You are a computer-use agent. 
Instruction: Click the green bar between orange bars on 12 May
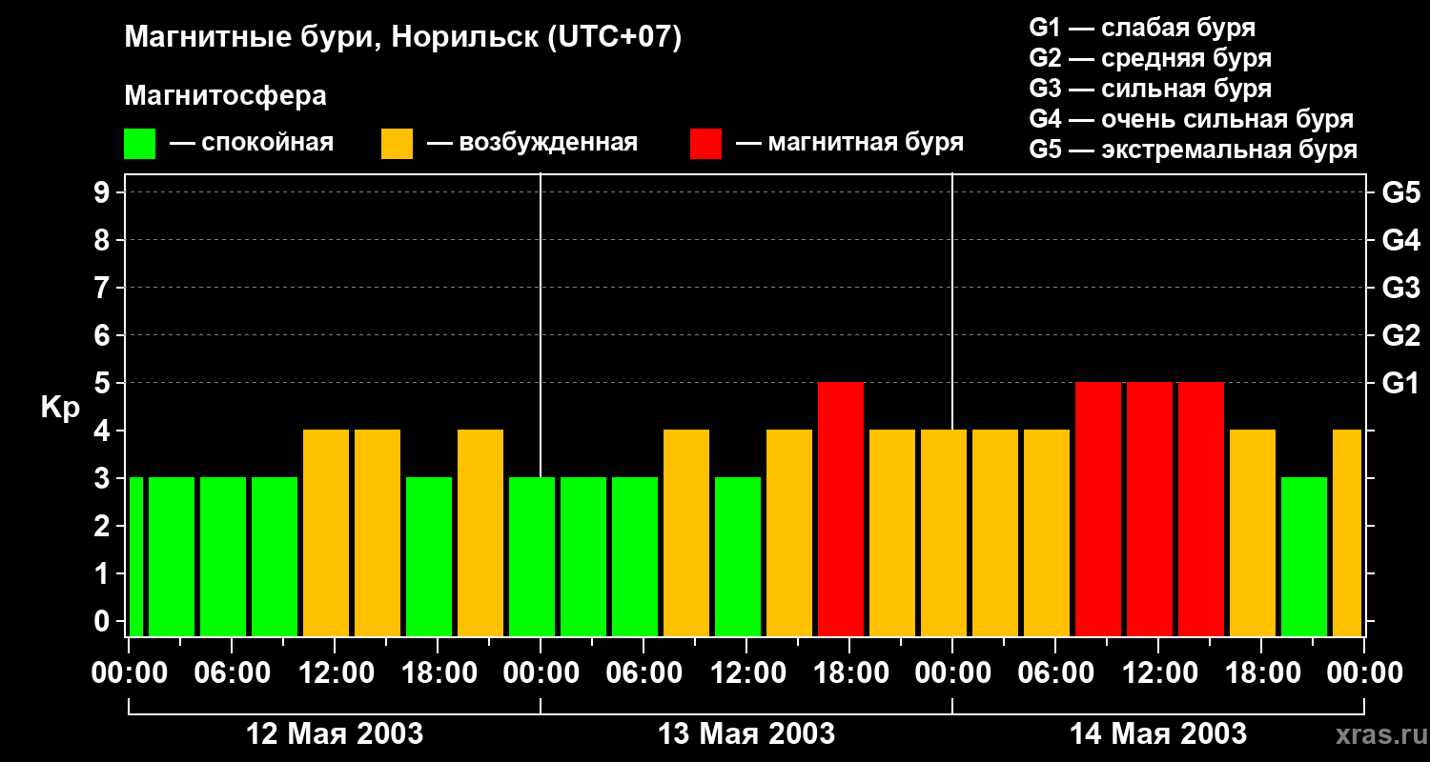click(429, 556)
